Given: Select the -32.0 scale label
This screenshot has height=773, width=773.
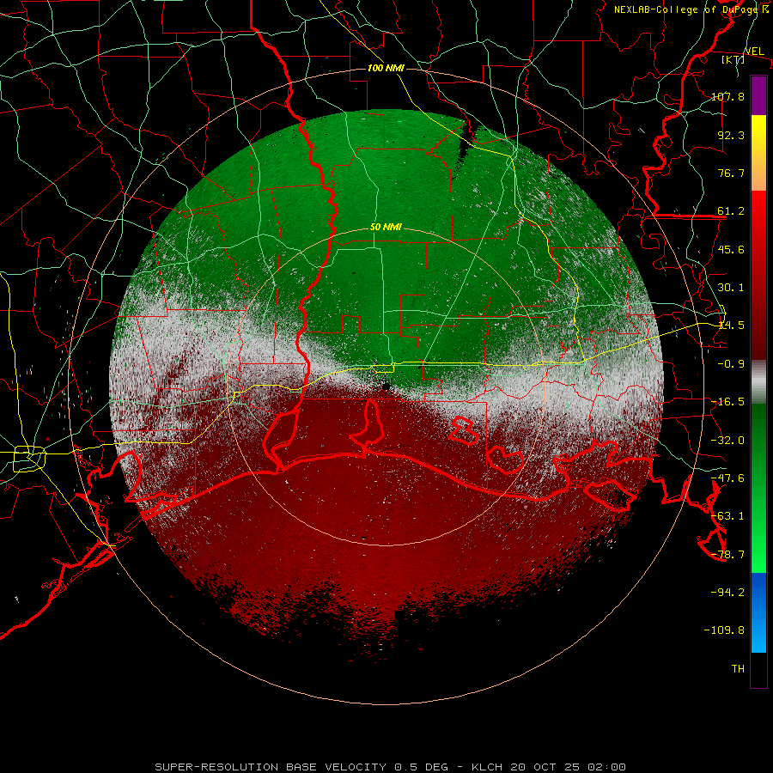Looking at the screenshot, I should (727, 440).
